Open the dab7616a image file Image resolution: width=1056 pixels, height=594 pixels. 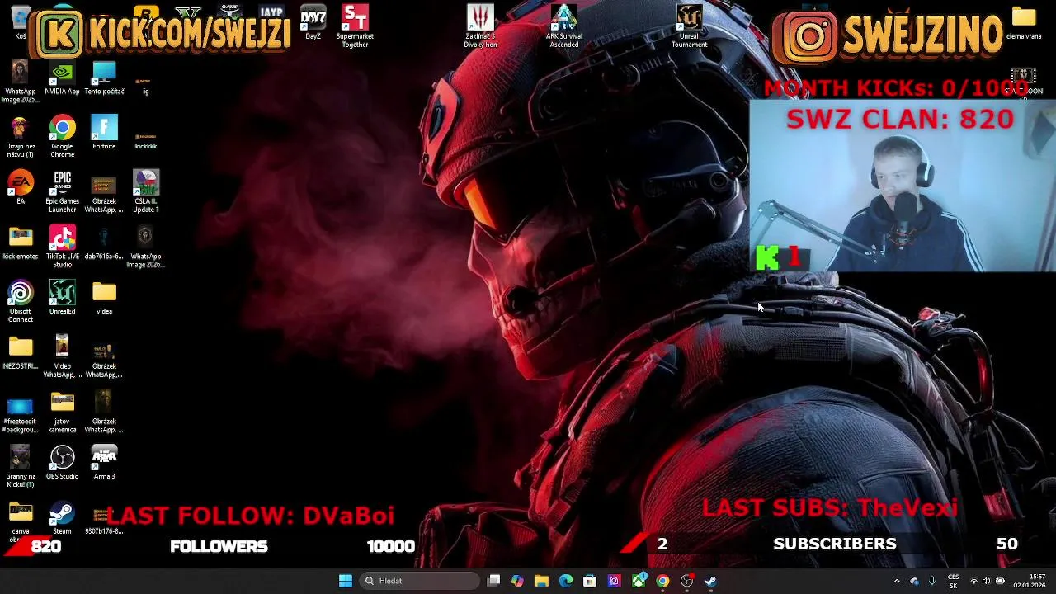(104, 243)
